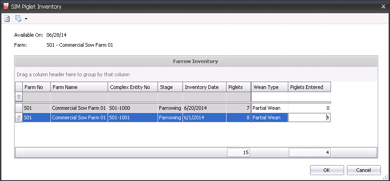Select the S01-1001 entity cell
Viewport: 390px width, 181px height.
(x=133, y=117)
